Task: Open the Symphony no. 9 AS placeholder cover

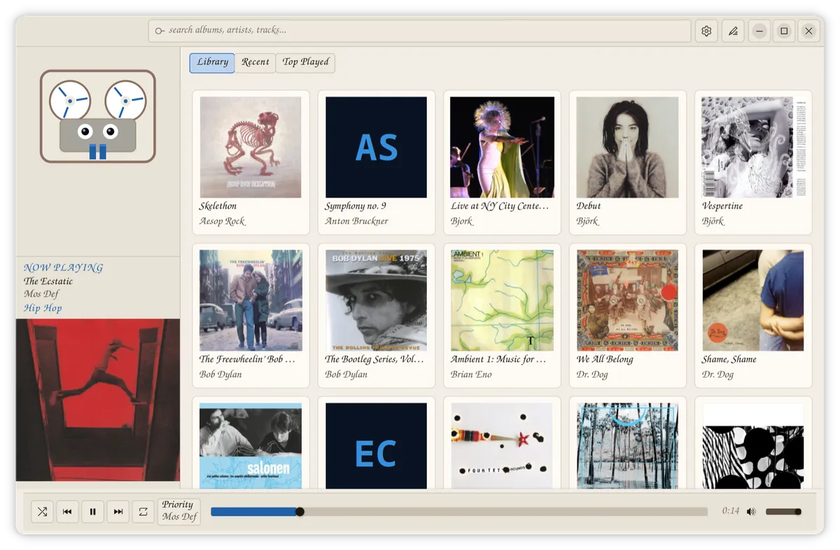Action: 377,147
